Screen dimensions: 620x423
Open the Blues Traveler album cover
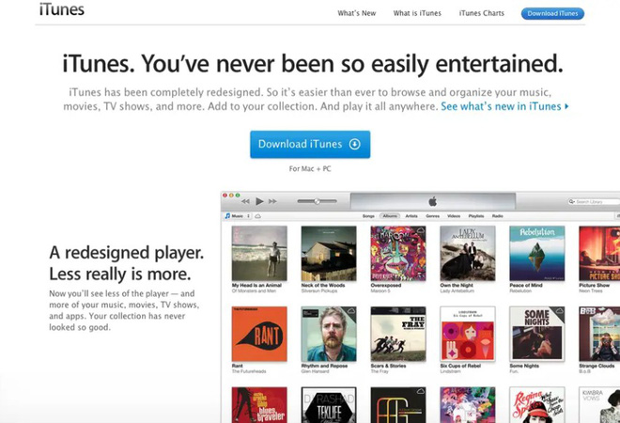pyautogui.click(x=259, y=405)
